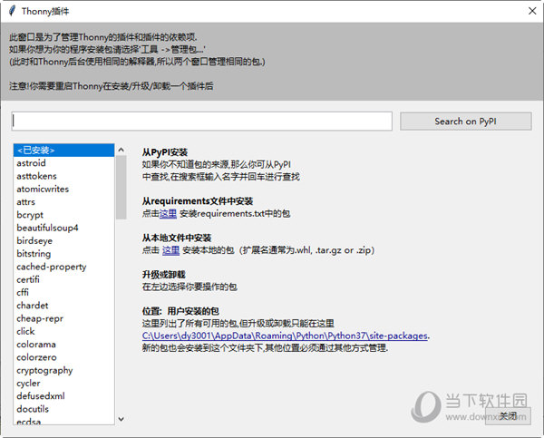Click the Thonny feather icon in title bar
Screen dimensions: 544x438
12,11
